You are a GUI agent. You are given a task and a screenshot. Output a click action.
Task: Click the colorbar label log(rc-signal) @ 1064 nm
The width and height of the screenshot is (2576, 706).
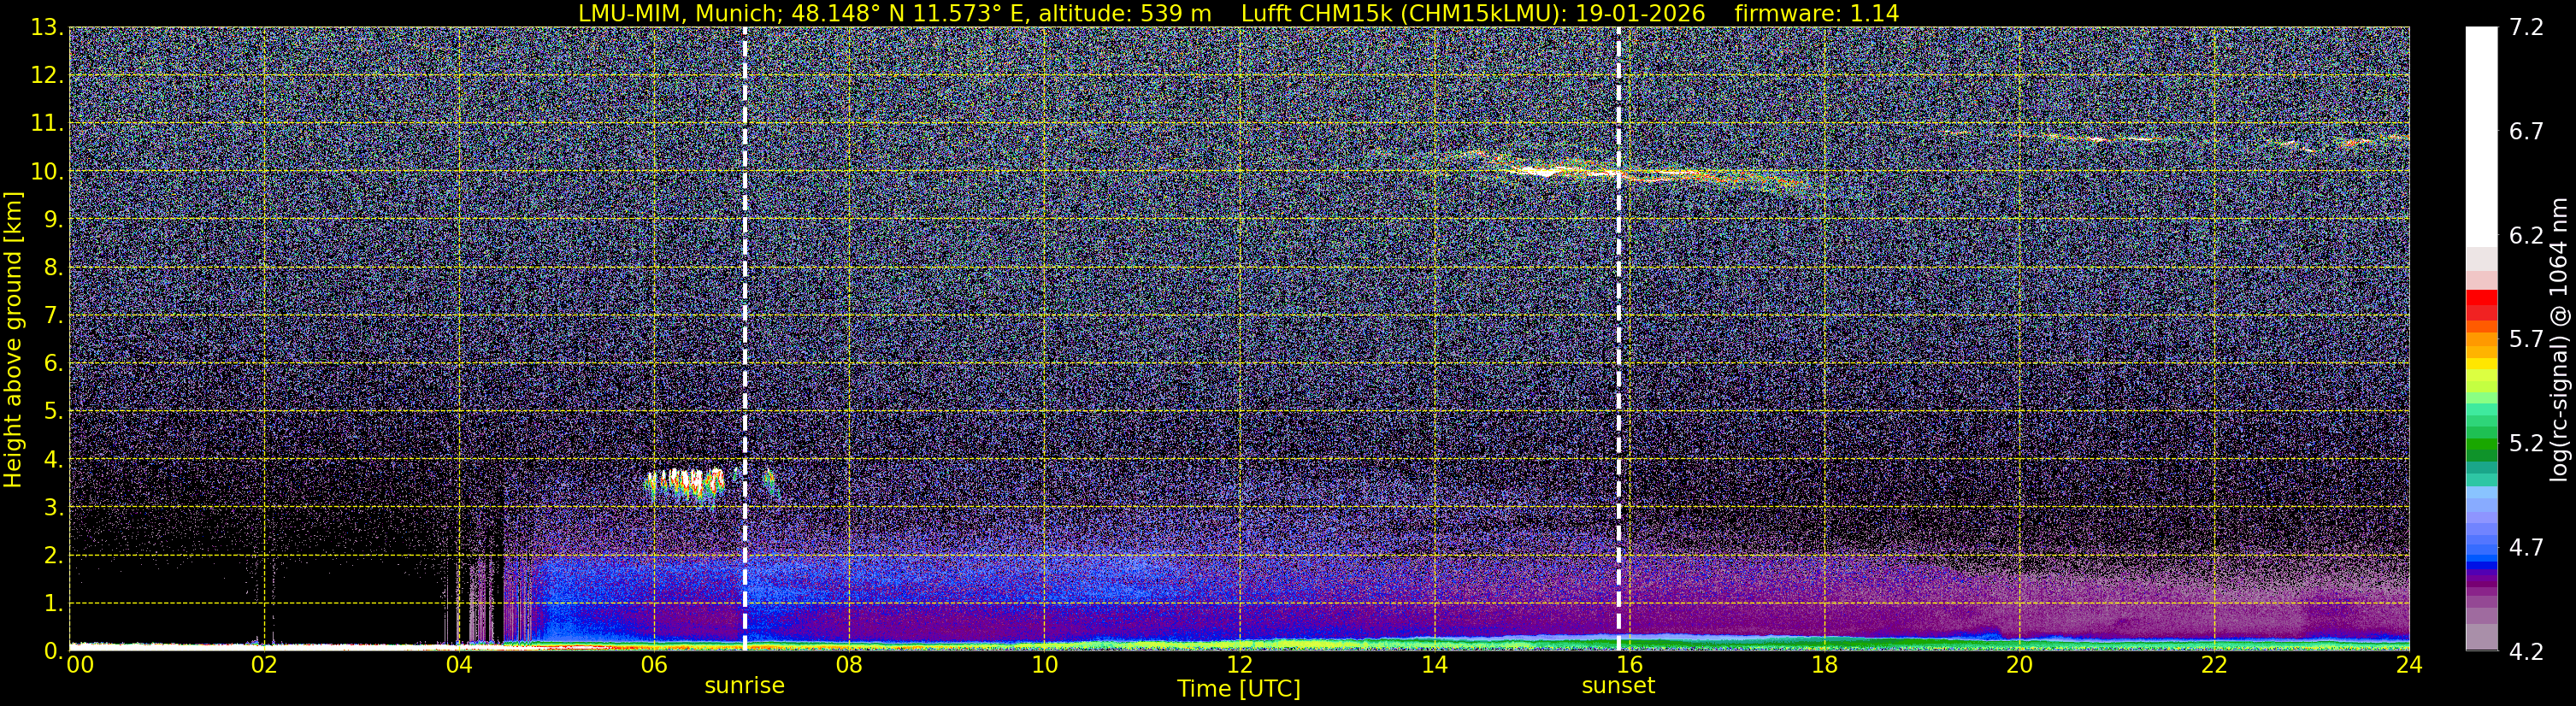tap(2558, 340)
